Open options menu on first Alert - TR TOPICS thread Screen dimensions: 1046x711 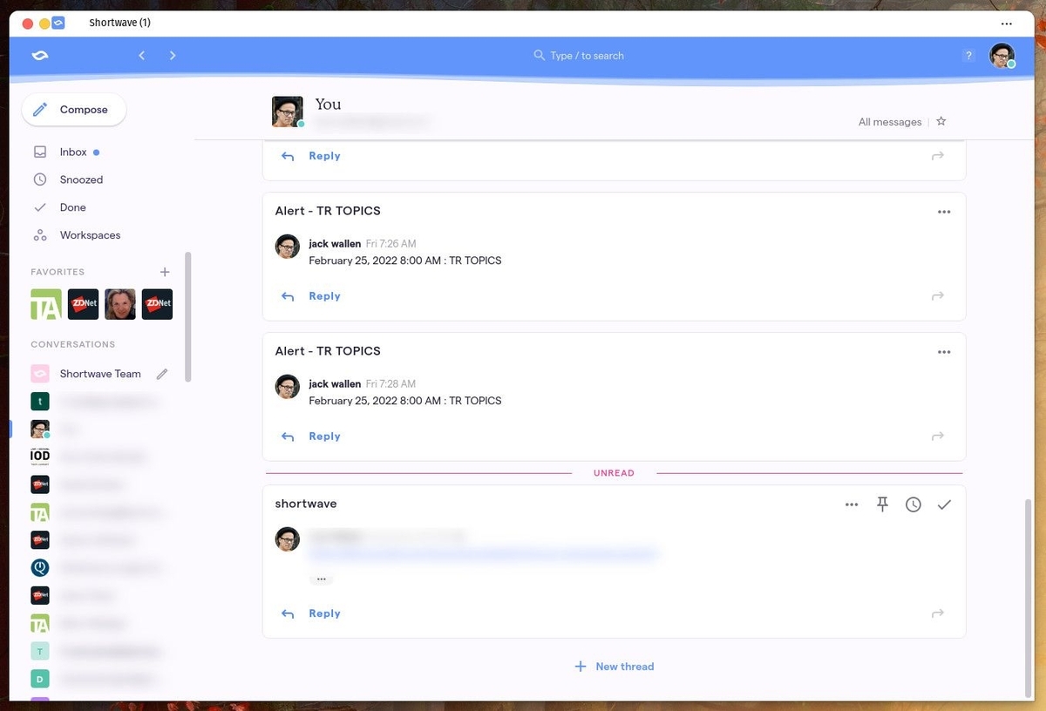click(x=944, y=211)
